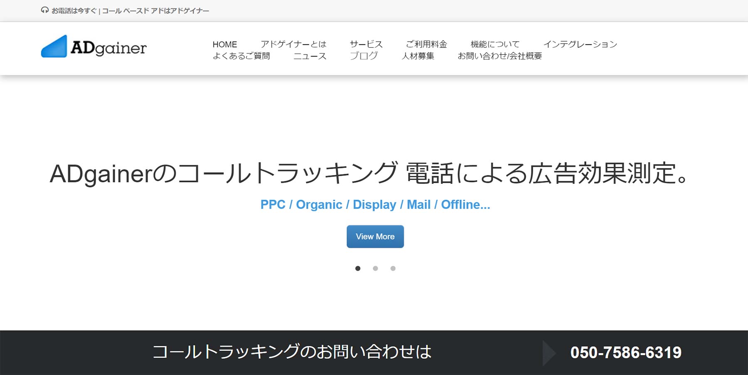The width and height of the screenshot is (748, 375).
Task: Open the 人材募集 page
Action: coord(418,56)
